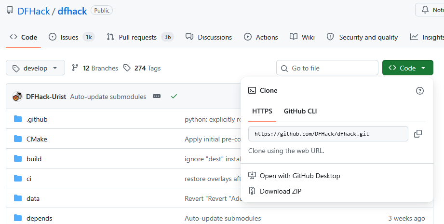Click the 1k issues counter badge

pos(89,37)
